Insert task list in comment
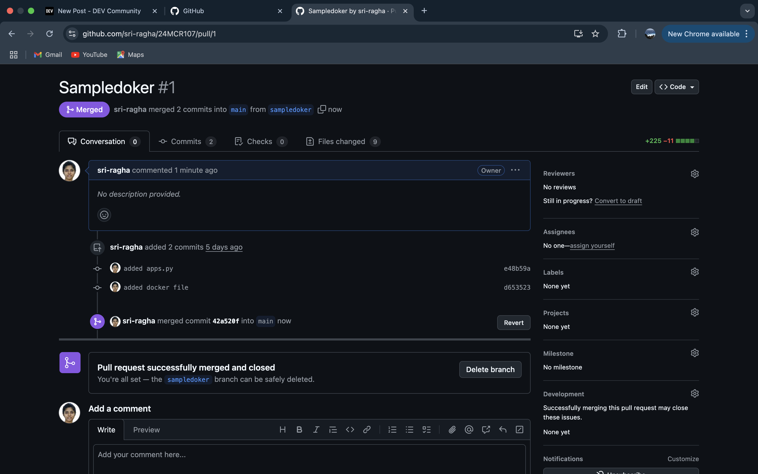The image size is (758, 474). pos(426,429)
